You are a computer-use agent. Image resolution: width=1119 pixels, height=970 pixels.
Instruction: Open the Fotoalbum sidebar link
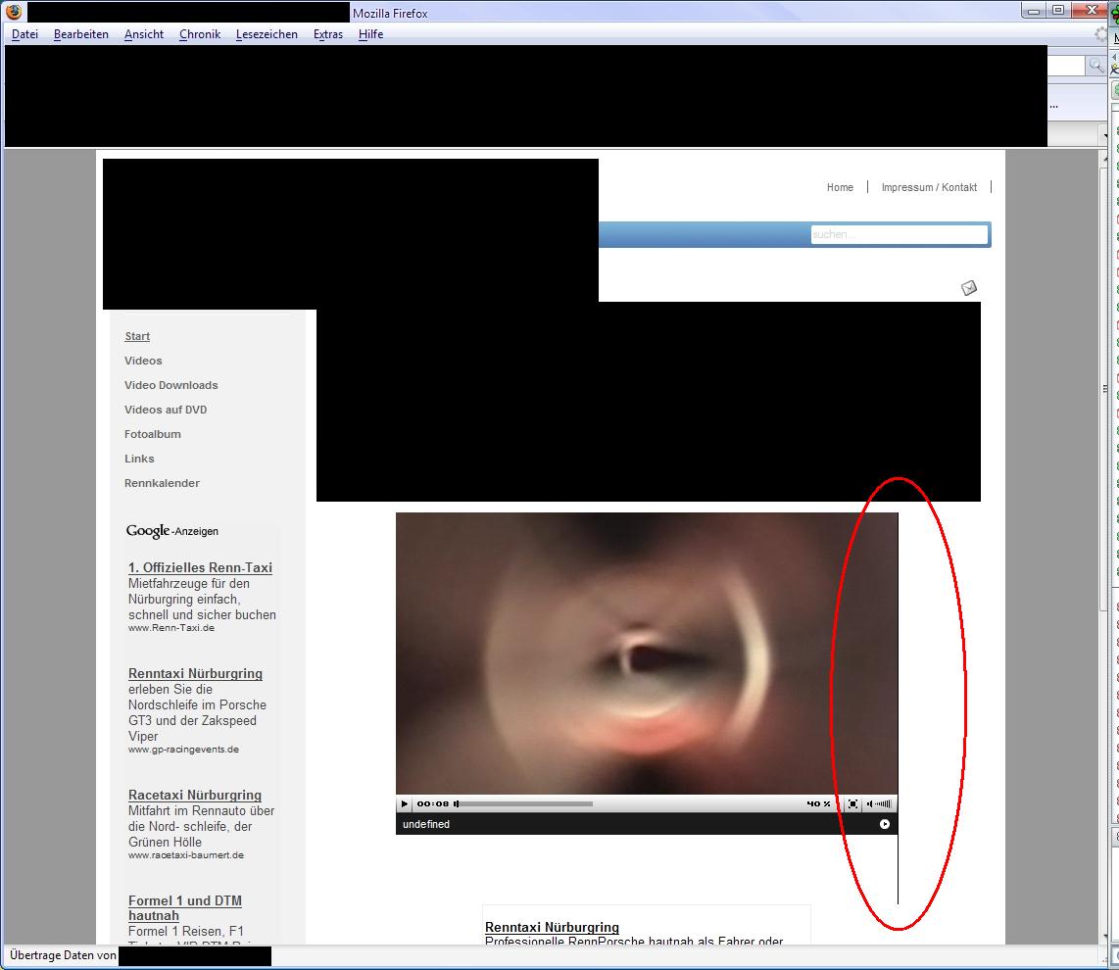(x=153, y=434)
